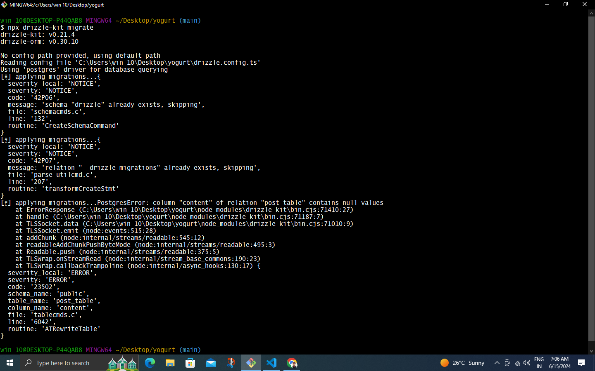Click the '__drizzle_migrations already exists' message
Viewport: 595px width, 371px height.
[x=134, y=168]
